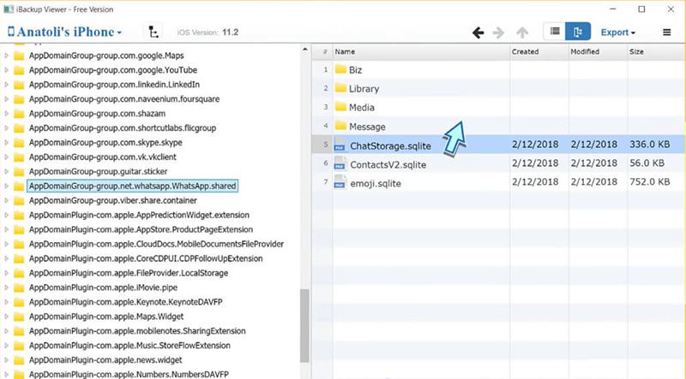Click the Message folder name
686x379 pixels.
[367, 127]
